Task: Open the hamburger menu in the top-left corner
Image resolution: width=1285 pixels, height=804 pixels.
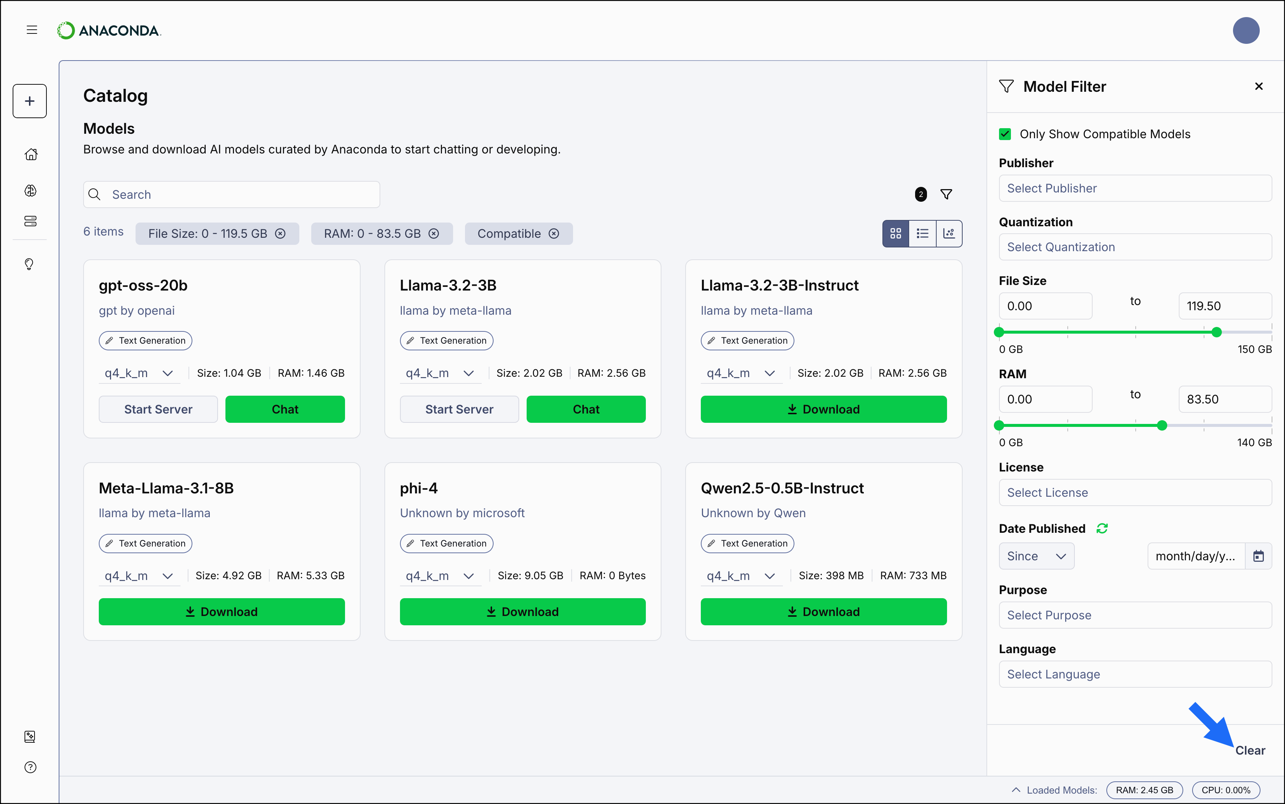Action: click(31, 30)
